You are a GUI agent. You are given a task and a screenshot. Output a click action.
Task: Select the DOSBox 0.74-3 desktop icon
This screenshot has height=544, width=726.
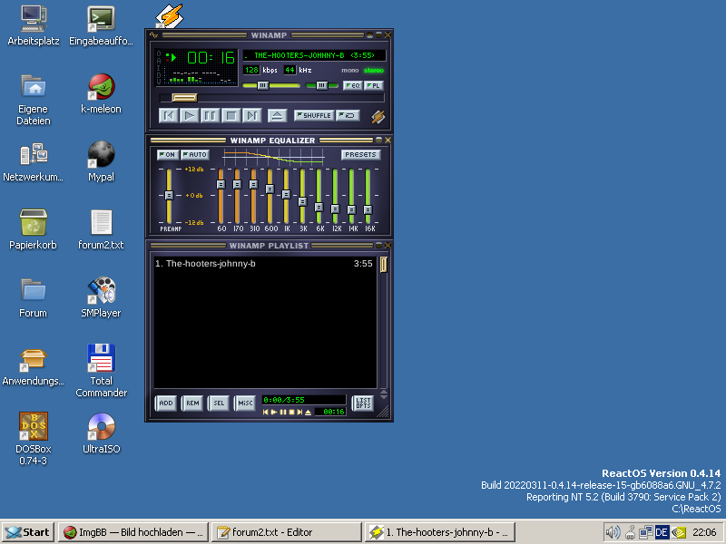point(34,440)
